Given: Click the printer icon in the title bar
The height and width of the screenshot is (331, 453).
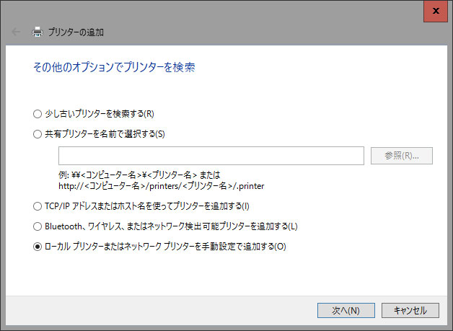Looking at the screenshot, I should pyautogui.click(x=38, y=32).
